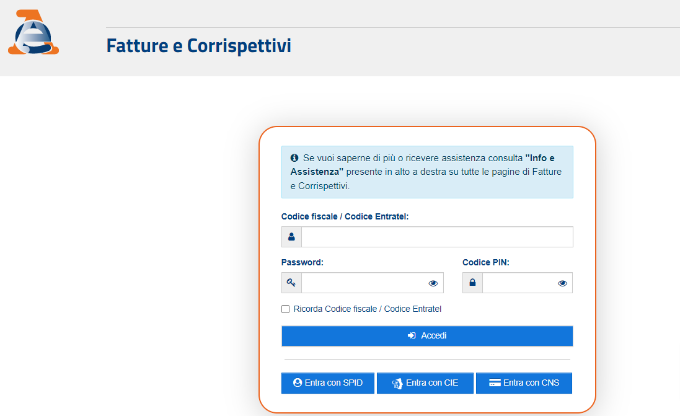This screenshot has width=680, height=416.
Task: Open the Entra con CNS login
Action: click(524, 383)
